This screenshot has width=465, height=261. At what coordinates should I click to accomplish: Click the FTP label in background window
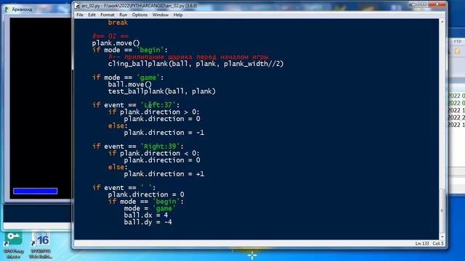tap(458, 42)
